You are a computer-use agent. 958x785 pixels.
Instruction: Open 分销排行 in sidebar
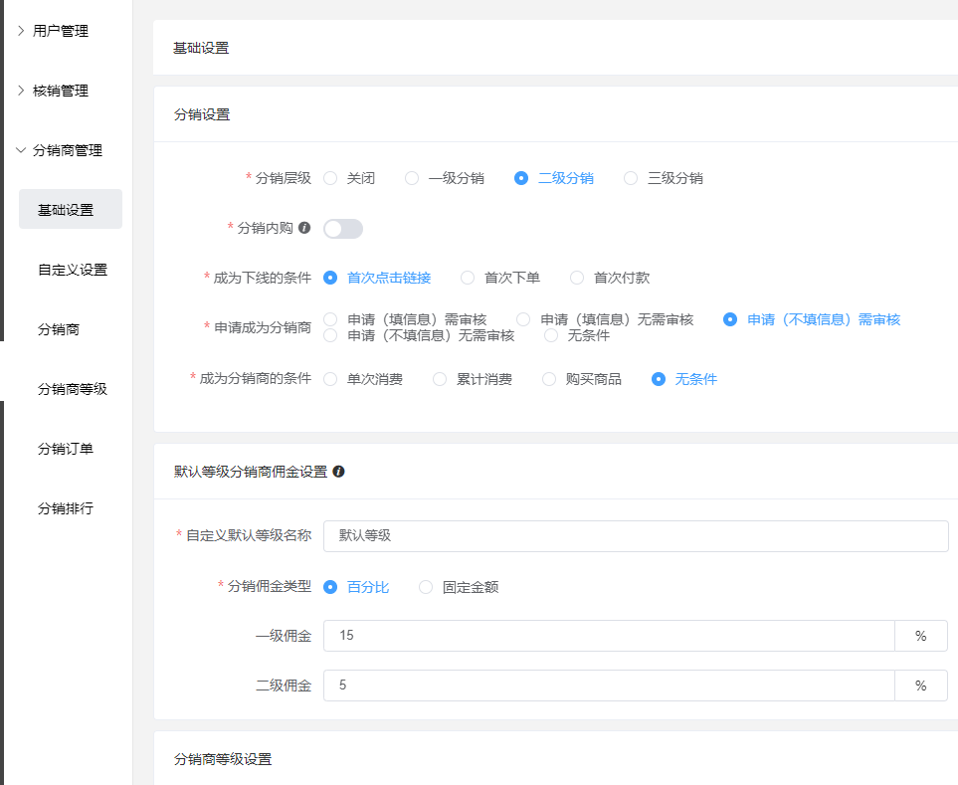click(66, 508)
